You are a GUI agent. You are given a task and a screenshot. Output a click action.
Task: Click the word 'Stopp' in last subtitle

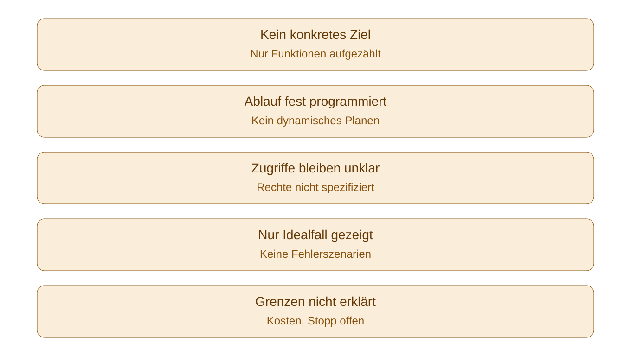click(x=322, y=321)
